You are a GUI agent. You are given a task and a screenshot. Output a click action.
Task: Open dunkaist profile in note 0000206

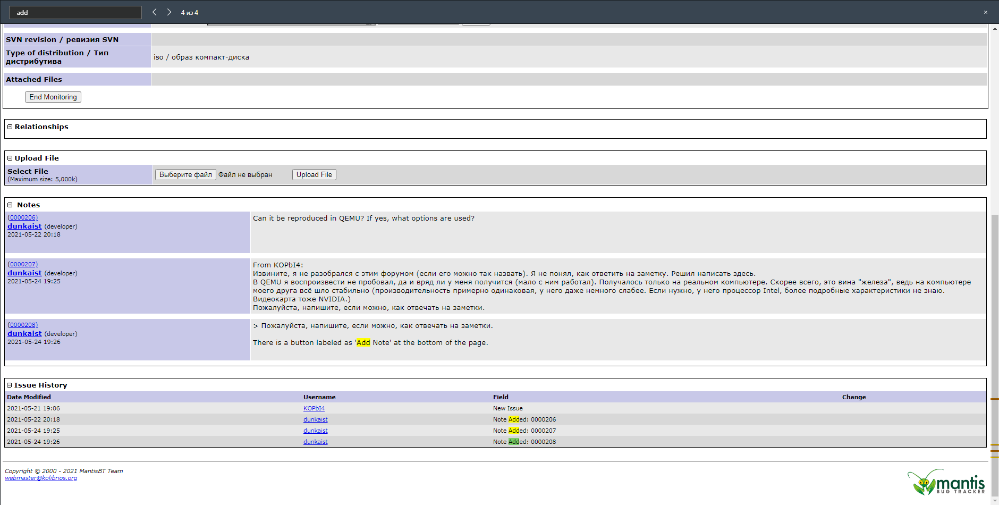[24, 226]
